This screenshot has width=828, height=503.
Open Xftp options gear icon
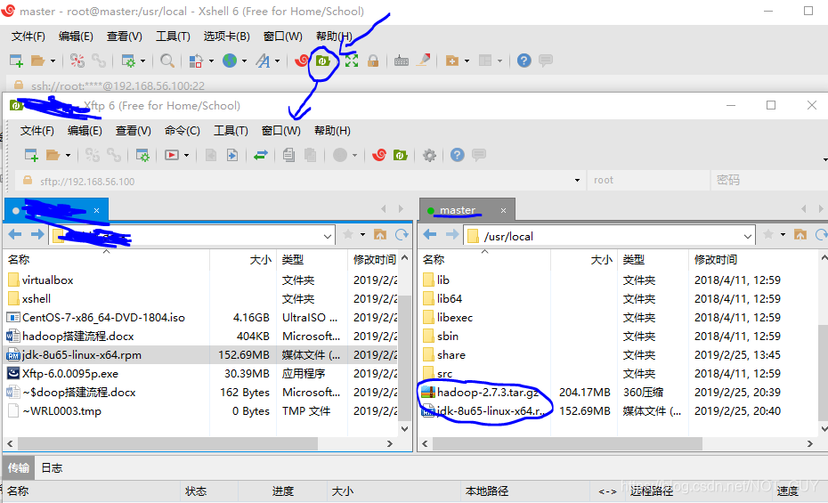[x=430, y=155]
